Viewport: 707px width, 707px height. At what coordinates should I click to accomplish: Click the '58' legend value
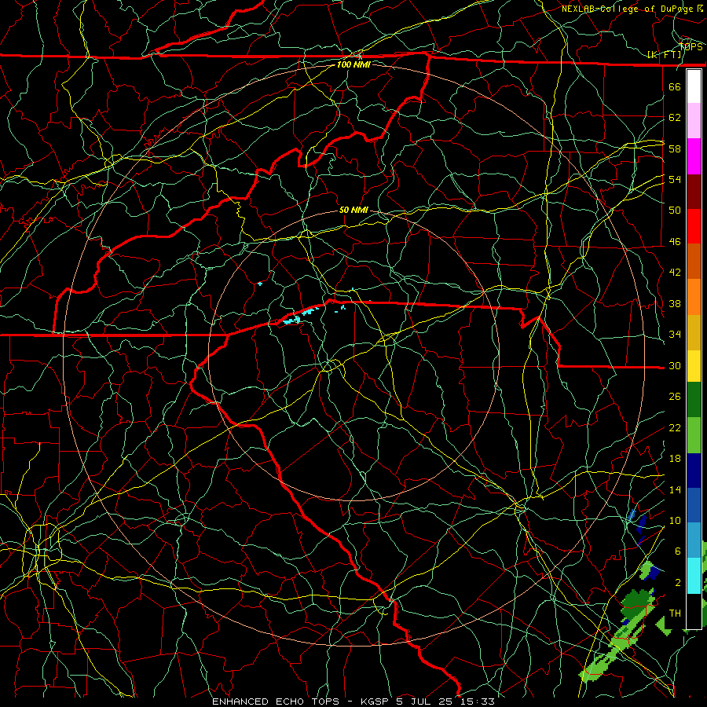coord(675,148)
